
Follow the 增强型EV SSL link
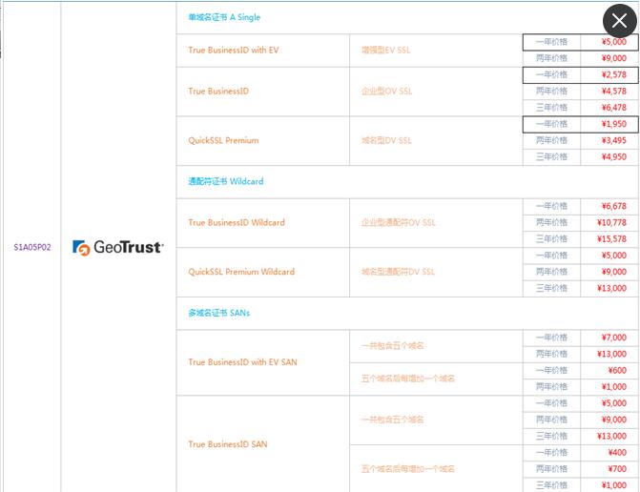(385, 51)
